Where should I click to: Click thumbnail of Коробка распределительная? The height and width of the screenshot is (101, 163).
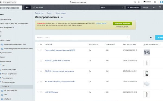coord(147,84)
